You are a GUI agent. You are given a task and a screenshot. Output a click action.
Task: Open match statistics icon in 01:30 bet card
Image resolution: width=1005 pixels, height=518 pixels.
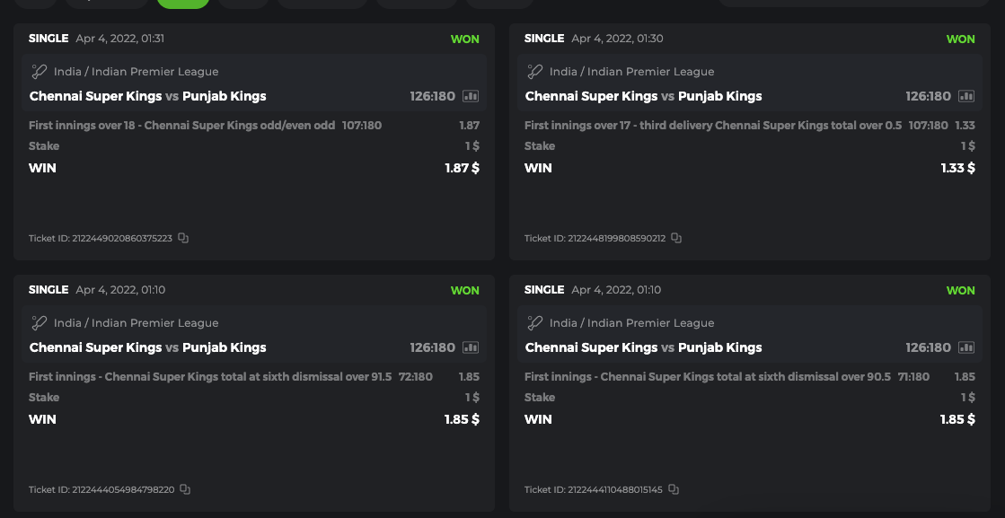point(966,96)
